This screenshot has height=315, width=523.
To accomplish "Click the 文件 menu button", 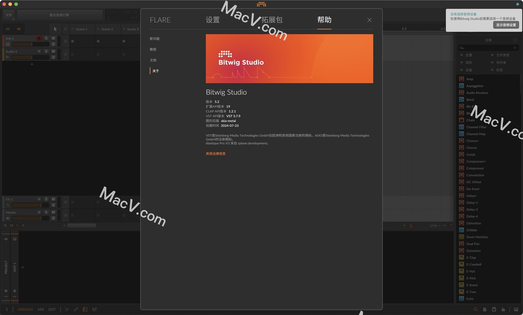I will point(9,15).
